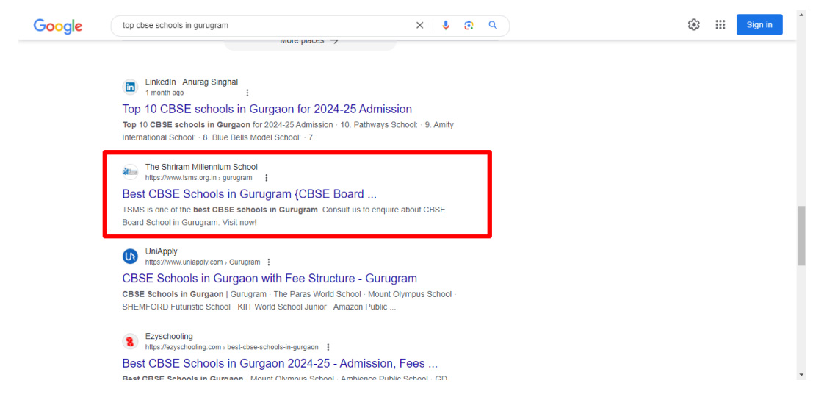Open the Google apps grid icon
The height and width of the screenshot is (397, 813).
[720, 25]
